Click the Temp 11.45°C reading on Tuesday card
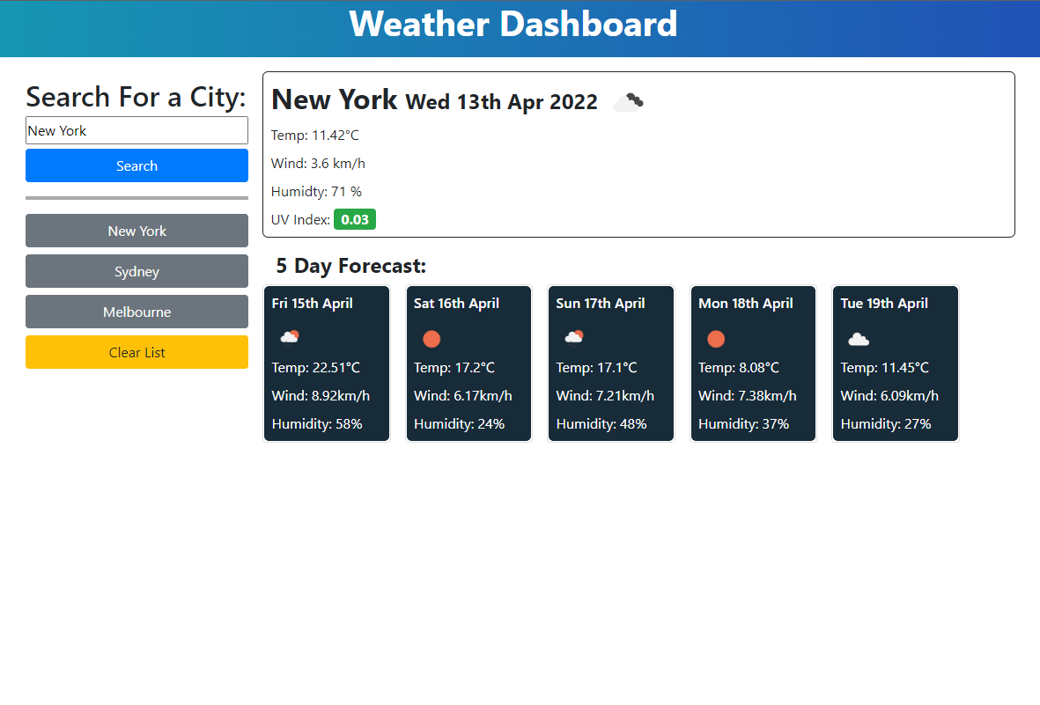The image size is (1040, 705). 884,367
